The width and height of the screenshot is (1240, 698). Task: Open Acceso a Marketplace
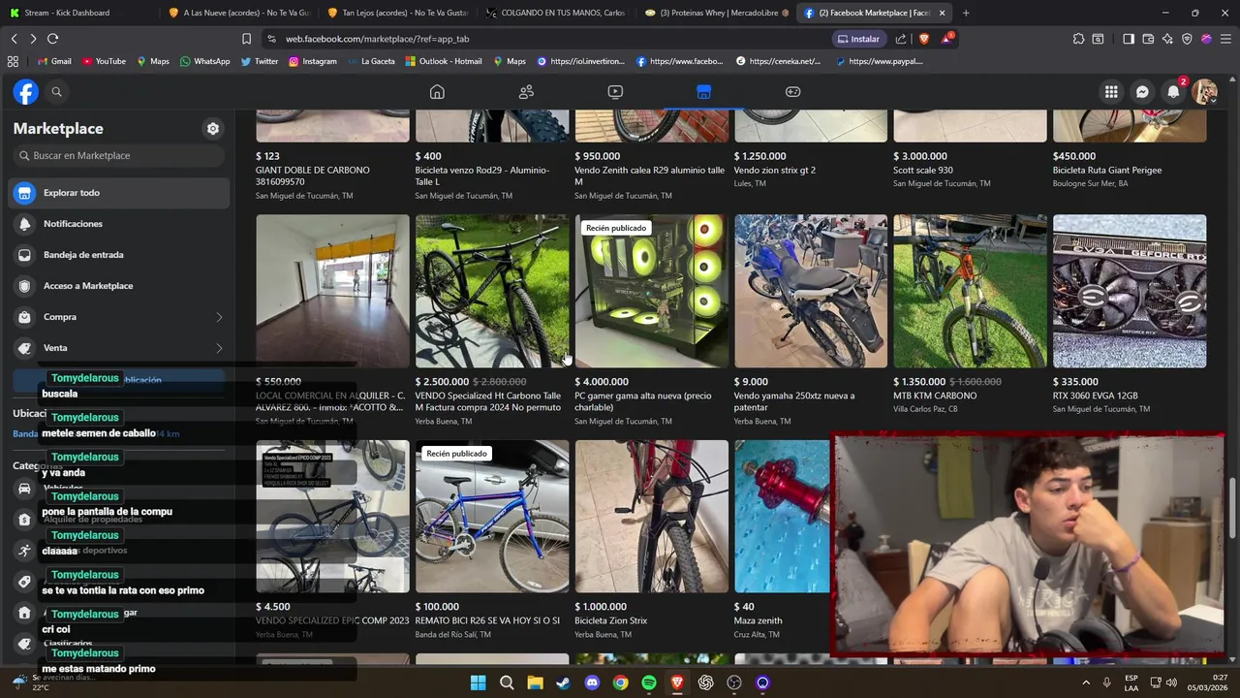(121, 286)
